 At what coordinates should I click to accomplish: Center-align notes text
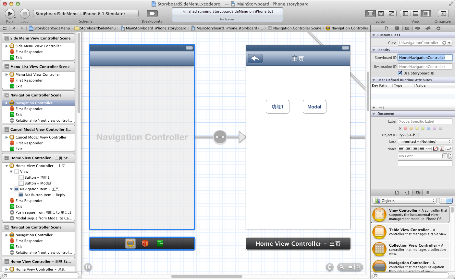tap(408, 149)
